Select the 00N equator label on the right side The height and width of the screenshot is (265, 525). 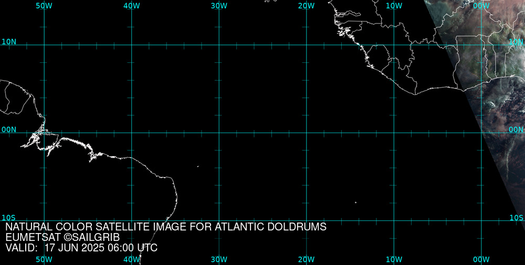point(516,130)
